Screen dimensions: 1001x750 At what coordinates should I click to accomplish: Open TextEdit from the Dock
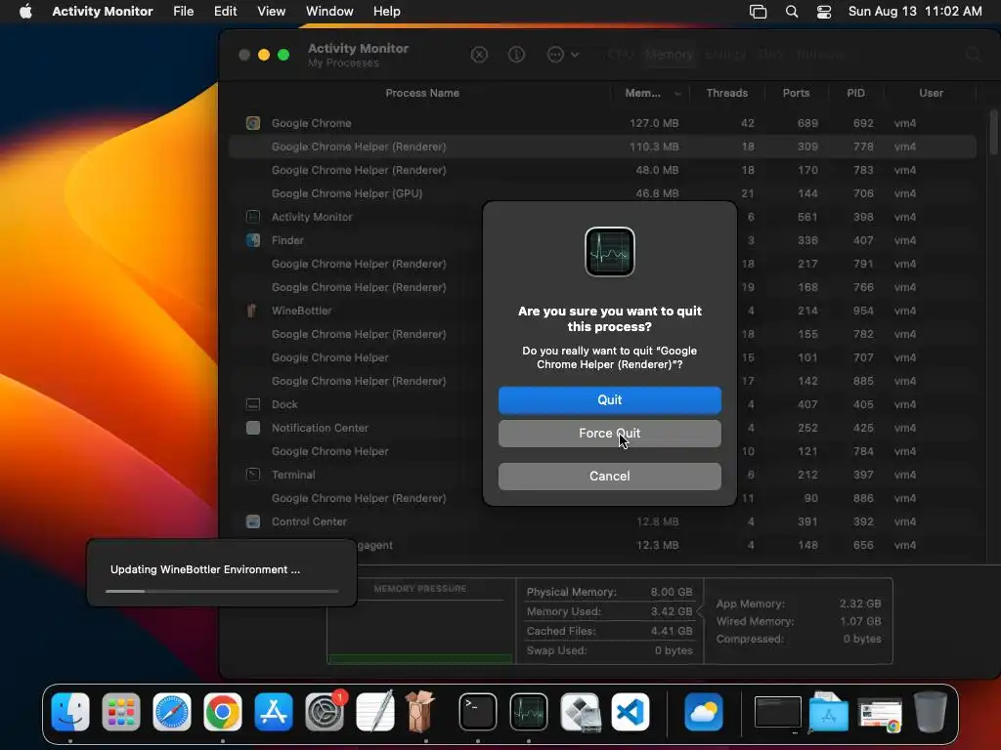point(374,712)
